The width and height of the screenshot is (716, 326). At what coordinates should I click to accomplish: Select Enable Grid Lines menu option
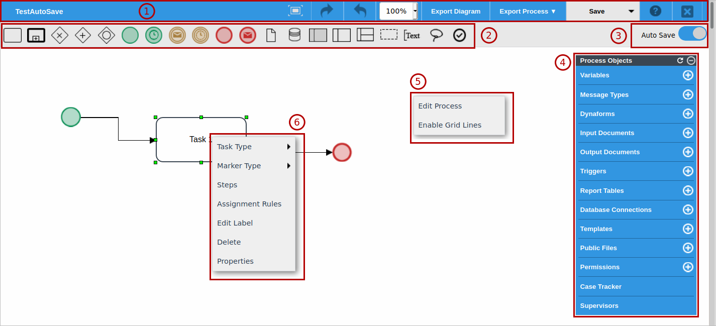click(x=450, y=125)
